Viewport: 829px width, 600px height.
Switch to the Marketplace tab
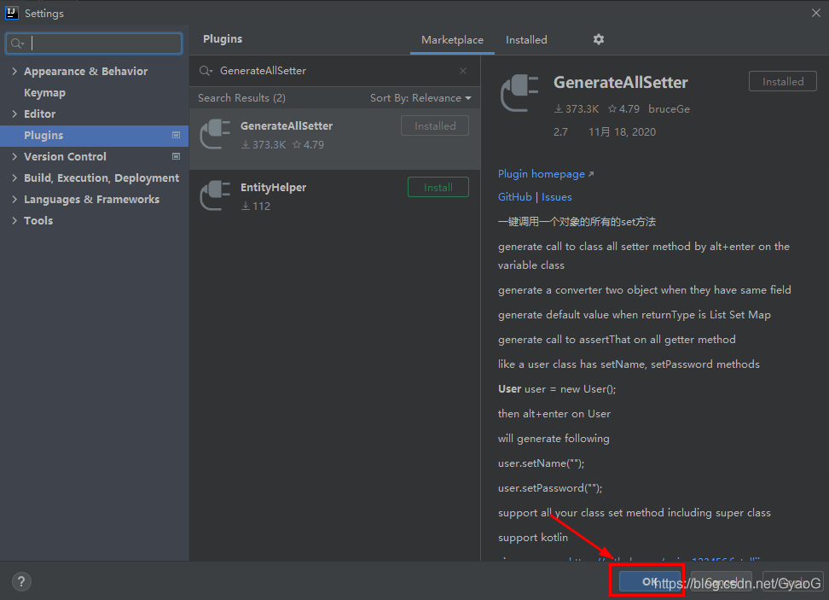coord(452,39)
